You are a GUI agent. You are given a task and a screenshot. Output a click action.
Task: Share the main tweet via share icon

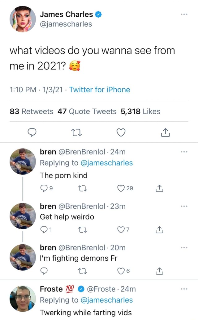165,132
